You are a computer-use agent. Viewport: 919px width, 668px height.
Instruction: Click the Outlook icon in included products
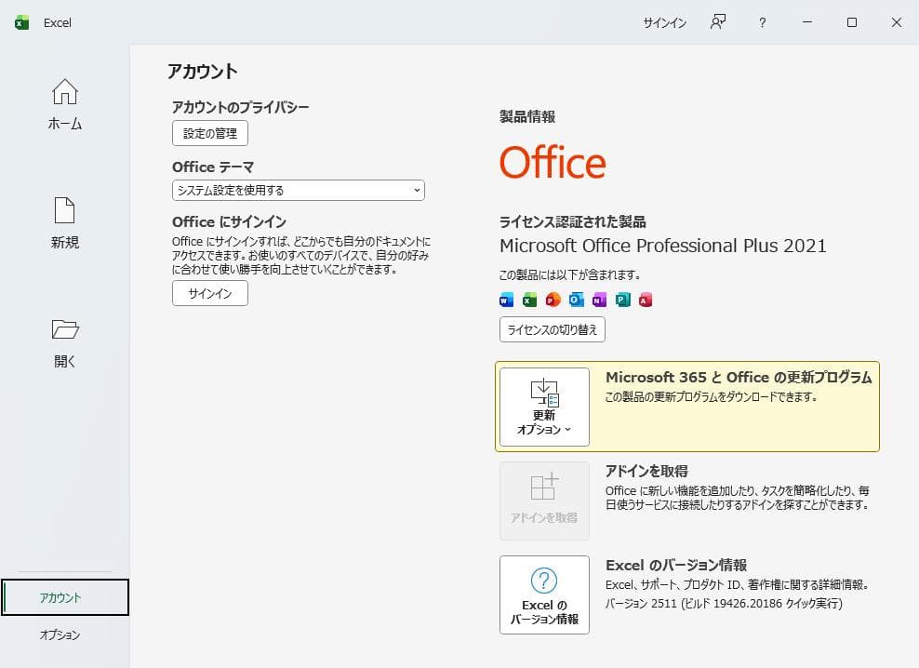(x=576, y=300)
